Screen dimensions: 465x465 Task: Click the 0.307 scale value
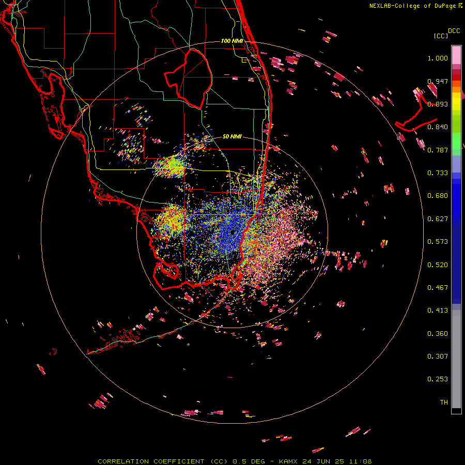pos(438,357)
